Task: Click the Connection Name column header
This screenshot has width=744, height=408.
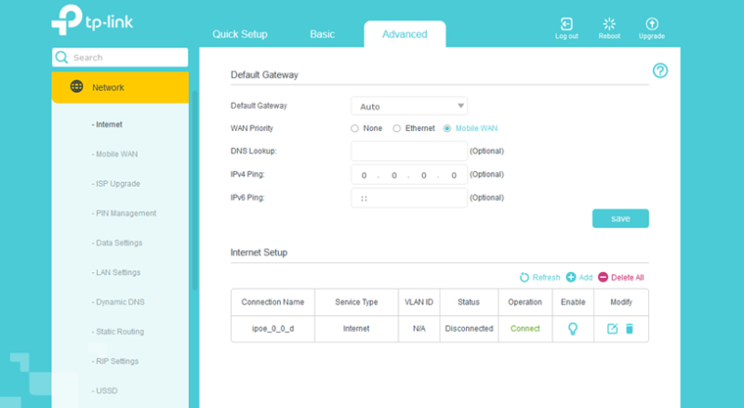Action: pos(272,302)
